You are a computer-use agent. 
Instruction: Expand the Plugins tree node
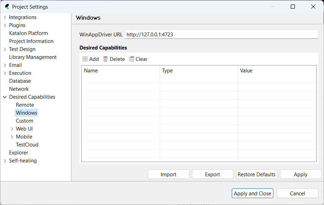(x=5, y=25)
